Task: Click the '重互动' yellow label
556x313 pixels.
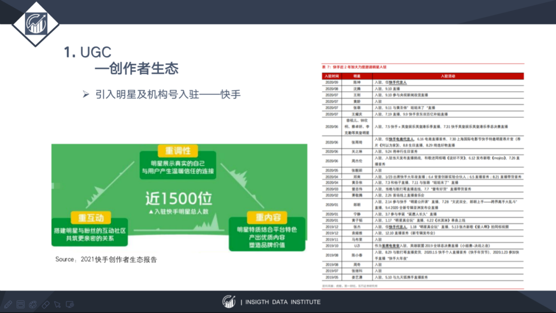Action: point(91,217)
